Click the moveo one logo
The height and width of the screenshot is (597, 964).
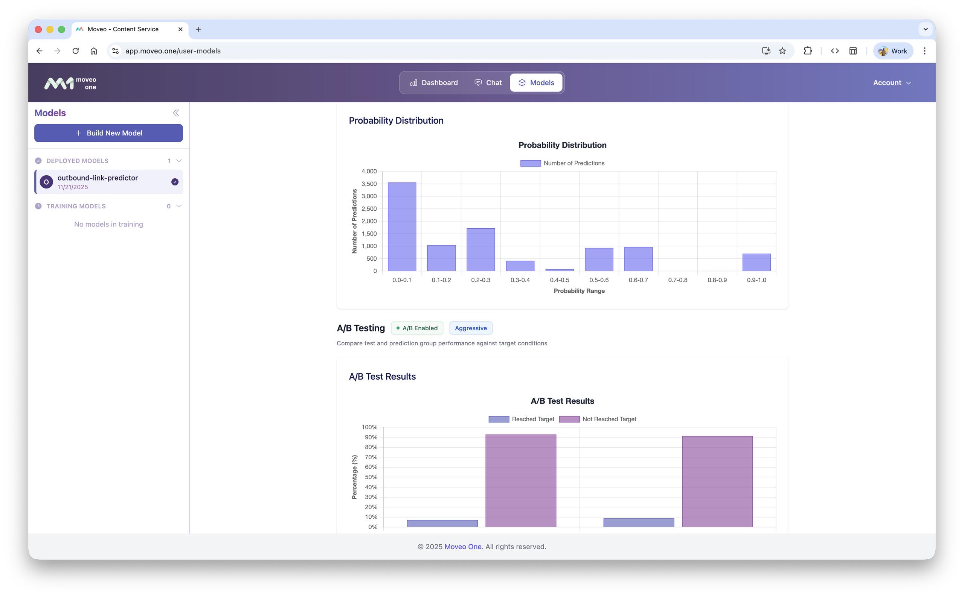coord(70,83)
